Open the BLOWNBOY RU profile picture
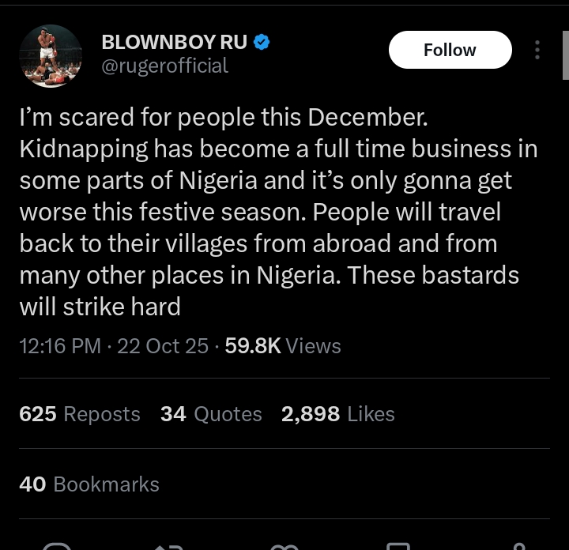Viewport: 569px width, 550px height. (x=50, y=55)
